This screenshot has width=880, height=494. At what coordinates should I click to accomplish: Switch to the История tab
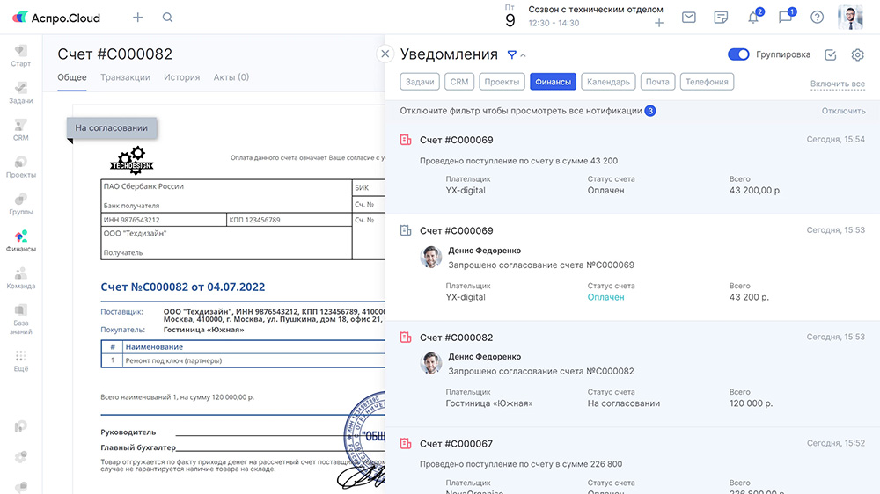tap(182, 77)
